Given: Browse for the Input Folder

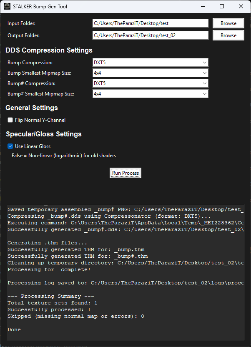Looking at the screenshot, I should coord(228,23).
